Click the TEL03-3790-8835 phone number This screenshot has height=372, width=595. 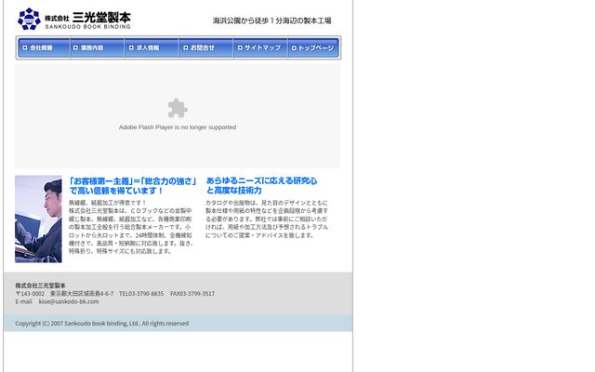pyautogui.click(x=141, y=294)
